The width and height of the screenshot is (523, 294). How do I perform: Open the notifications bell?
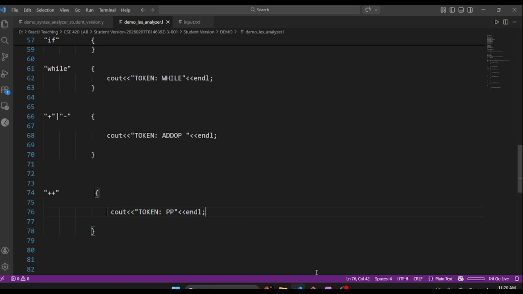click(517, 278)
